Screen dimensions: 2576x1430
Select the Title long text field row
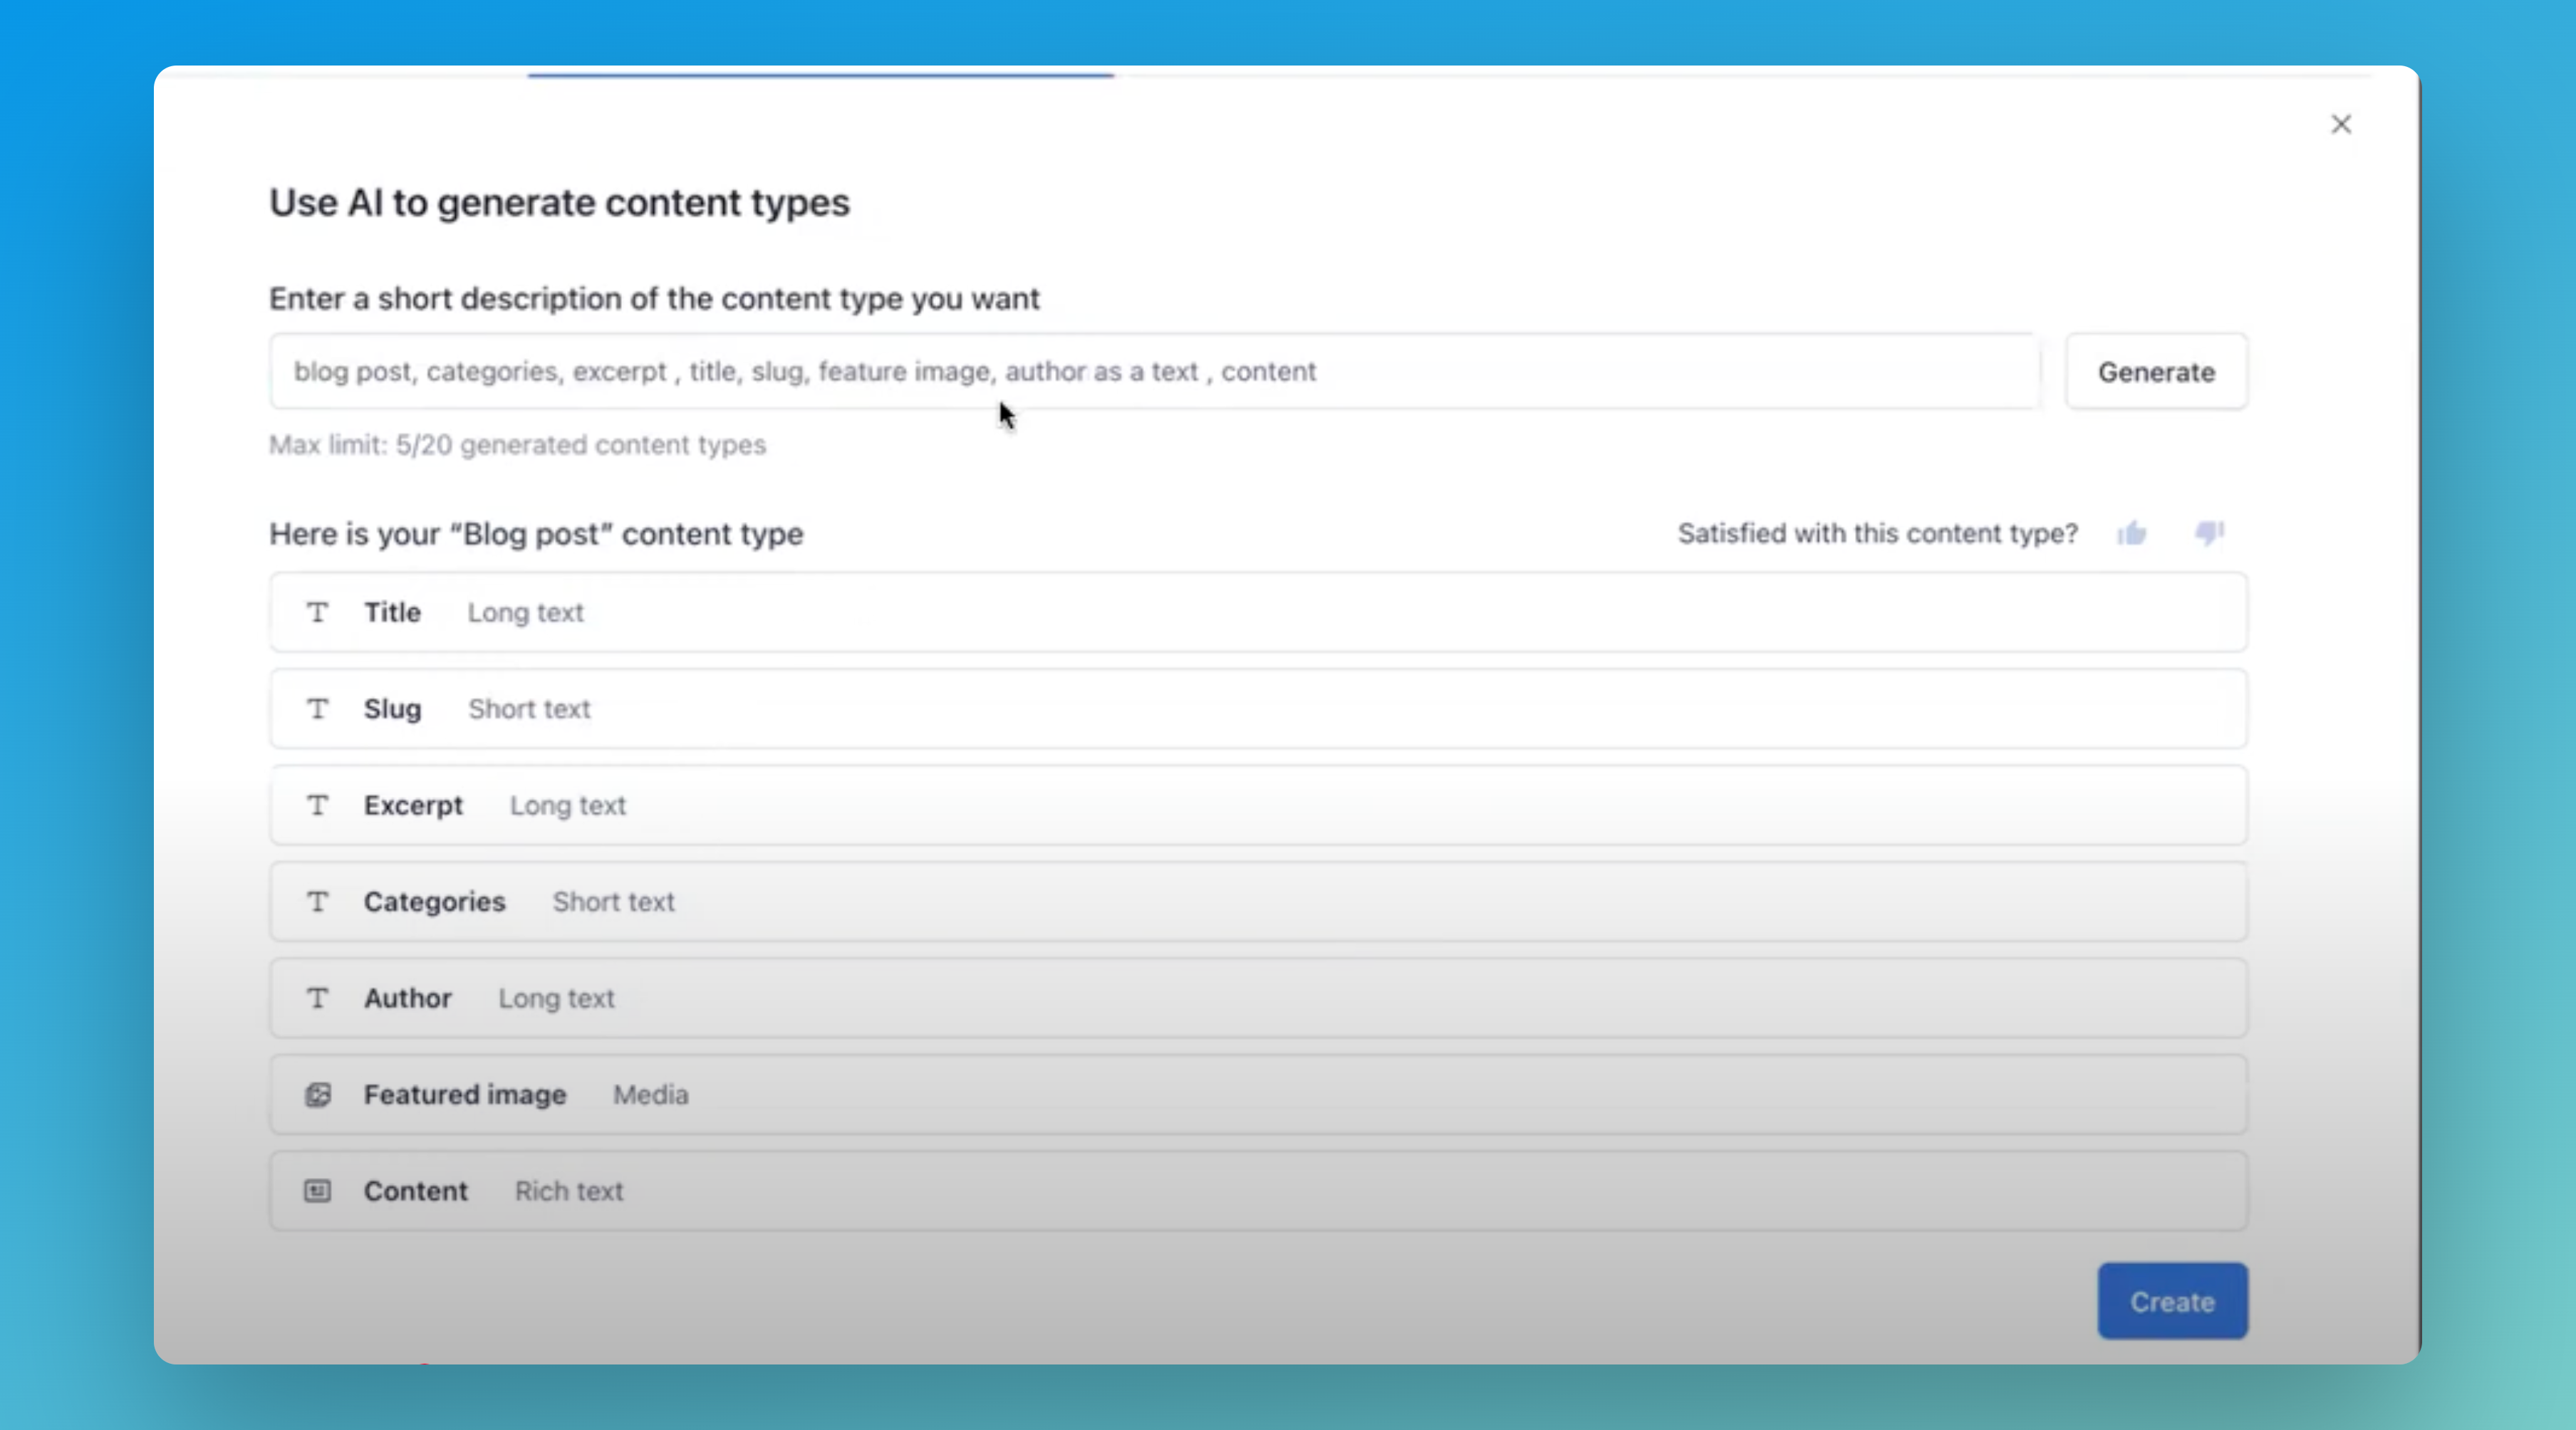coord(1257,612)
